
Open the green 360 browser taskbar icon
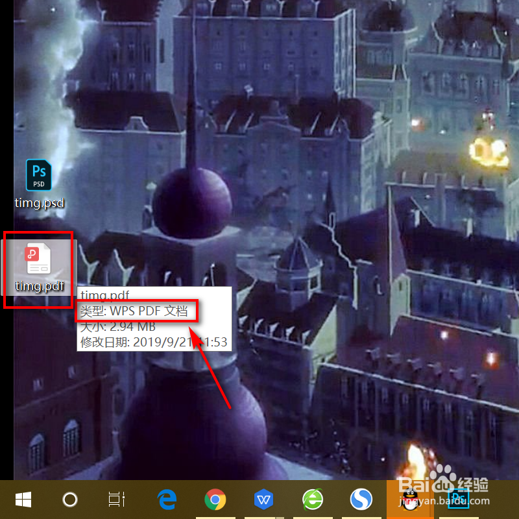[313, 500]
